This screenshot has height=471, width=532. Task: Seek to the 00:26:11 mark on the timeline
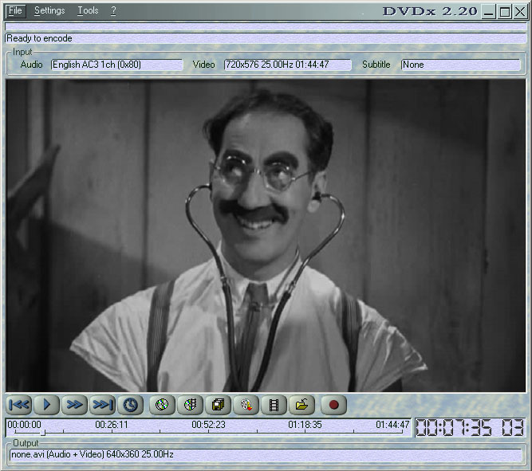[x=112, y=425]
